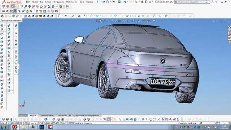The height and width of the screenshot is (130, 231).
Task: Open the Вставка menu
Action: pyautogui.click(x=48, y=2)
